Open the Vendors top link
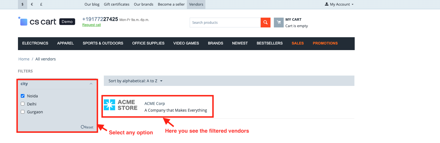This screenshot has width=440, height=143. tap(196, 4)
